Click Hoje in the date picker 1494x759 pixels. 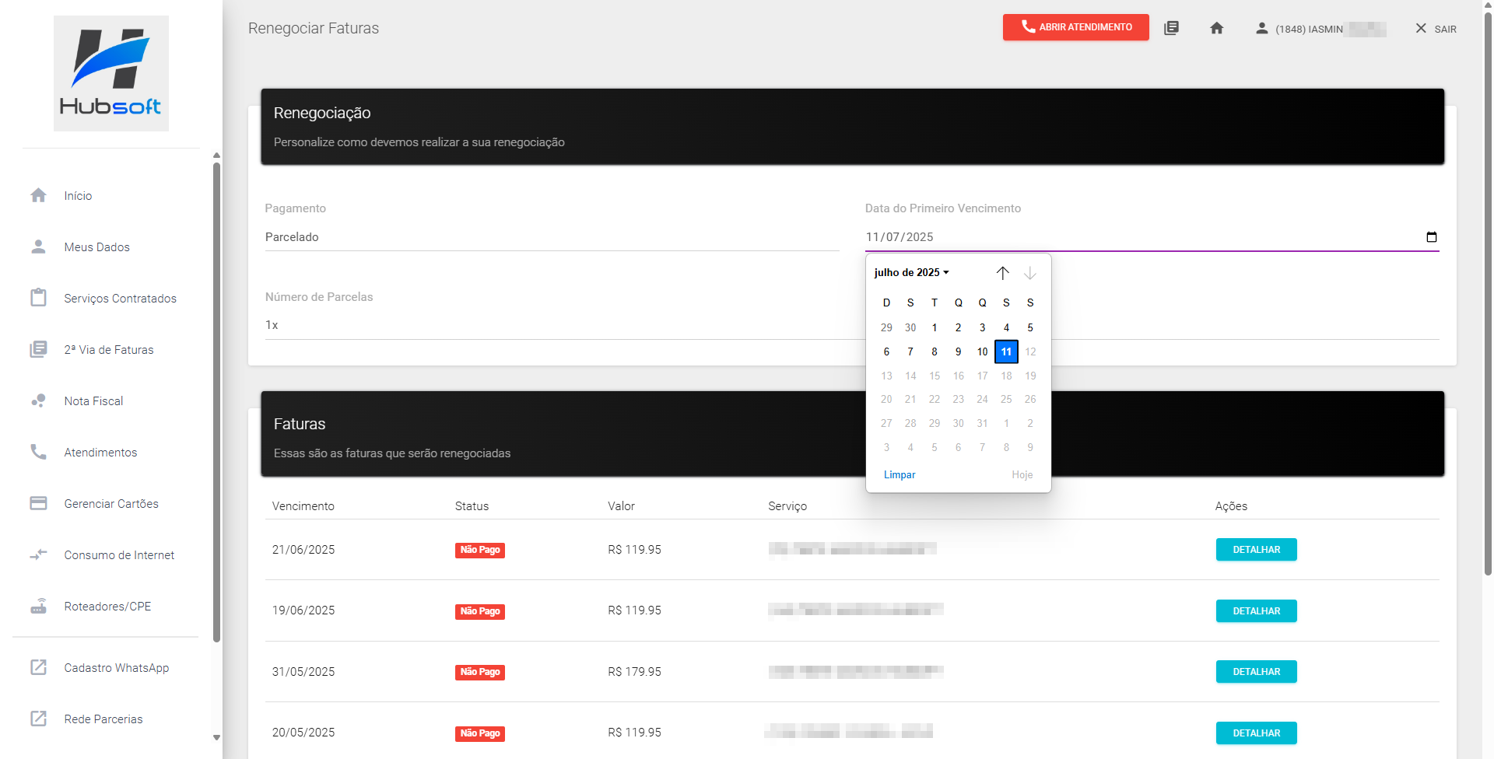pyautogui.click(x=1022, y=474)
